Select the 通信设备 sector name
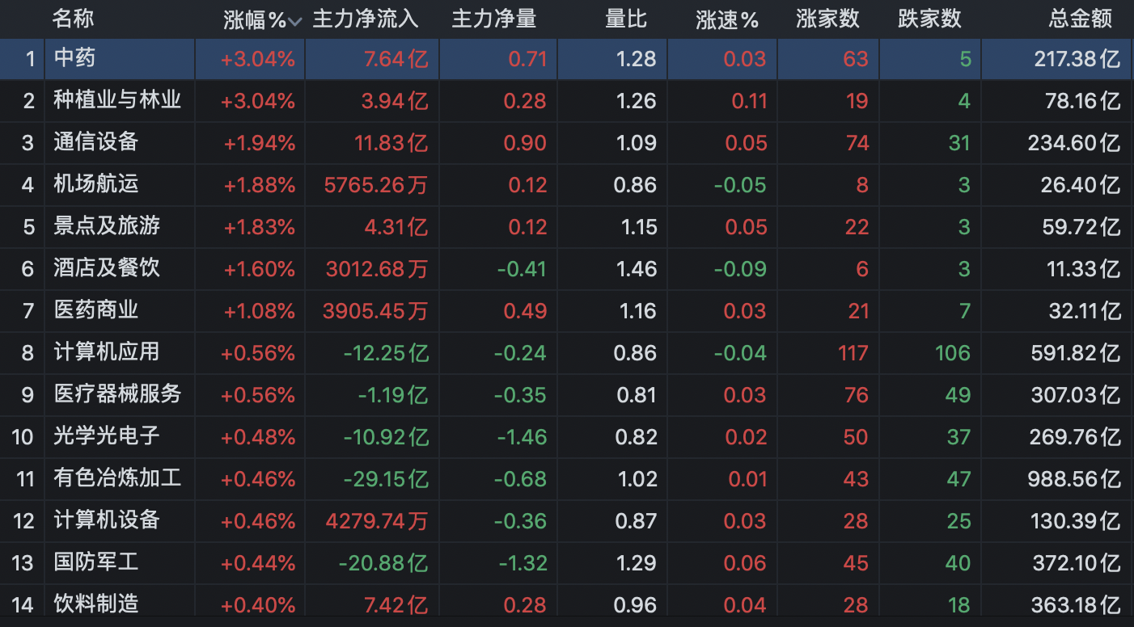This screenshot has width=1134, height=627. click(x=96, y=142)
